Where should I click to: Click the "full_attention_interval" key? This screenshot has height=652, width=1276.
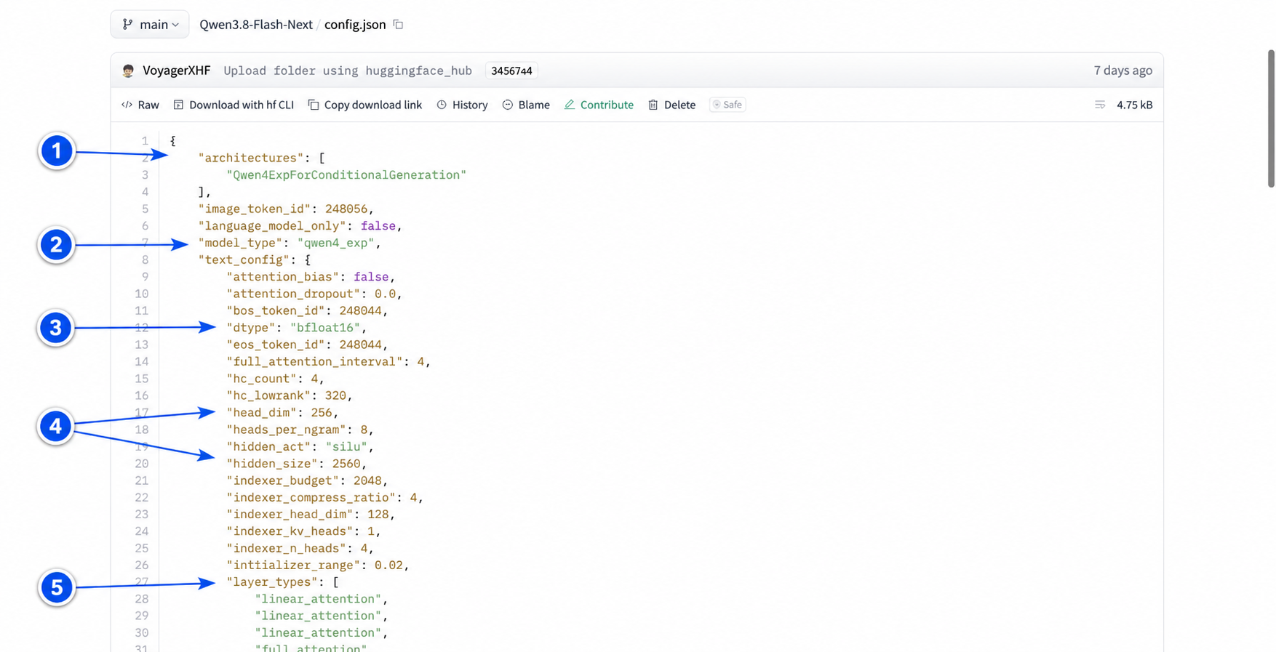click(315, 361)
